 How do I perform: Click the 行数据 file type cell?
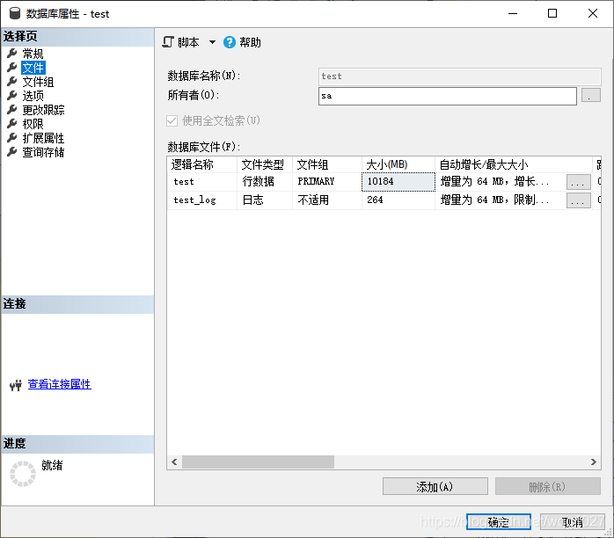pyautogui.click(x=265, y=182)
